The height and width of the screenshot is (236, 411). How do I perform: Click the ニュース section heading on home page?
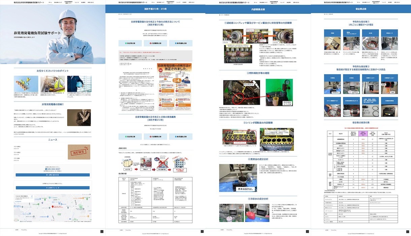tap(53, 140)
